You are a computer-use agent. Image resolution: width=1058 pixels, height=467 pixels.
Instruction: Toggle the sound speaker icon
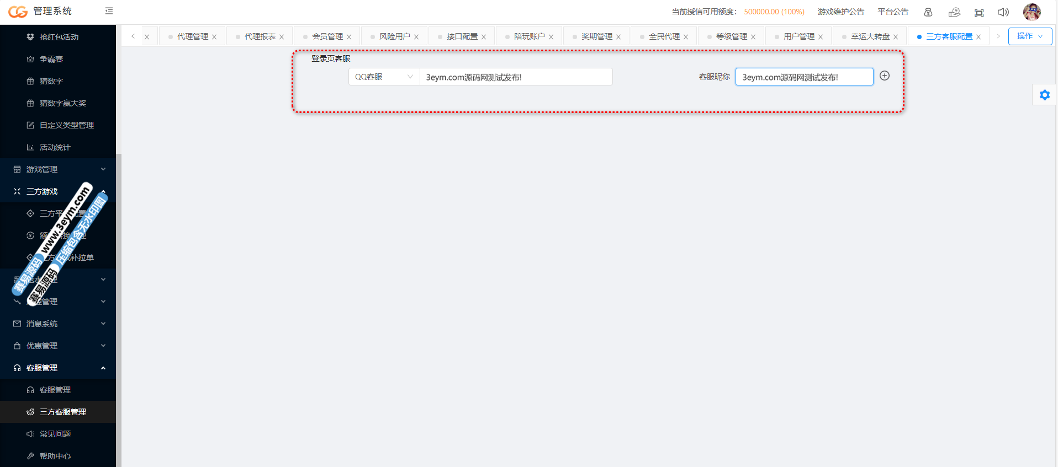click(1003, 12)
